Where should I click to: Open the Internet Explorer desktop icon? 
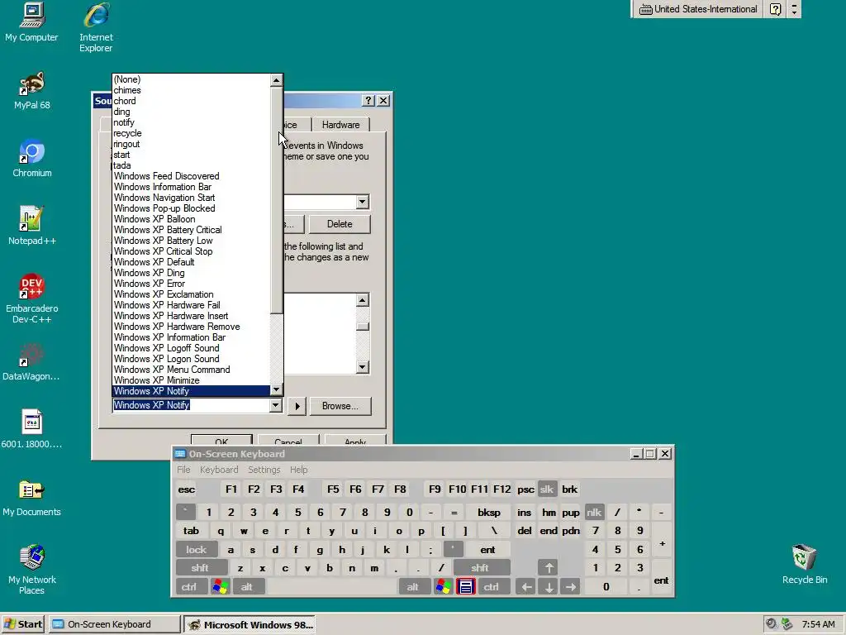tap(96, 27)
